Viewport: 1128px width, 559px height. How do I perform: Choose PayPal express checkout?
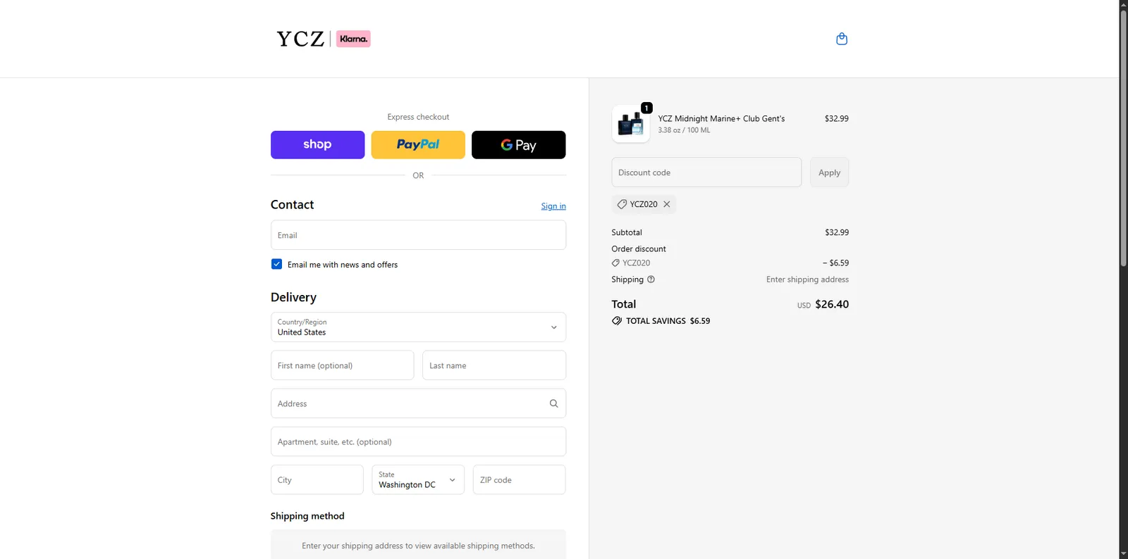[x=418, y=144]
